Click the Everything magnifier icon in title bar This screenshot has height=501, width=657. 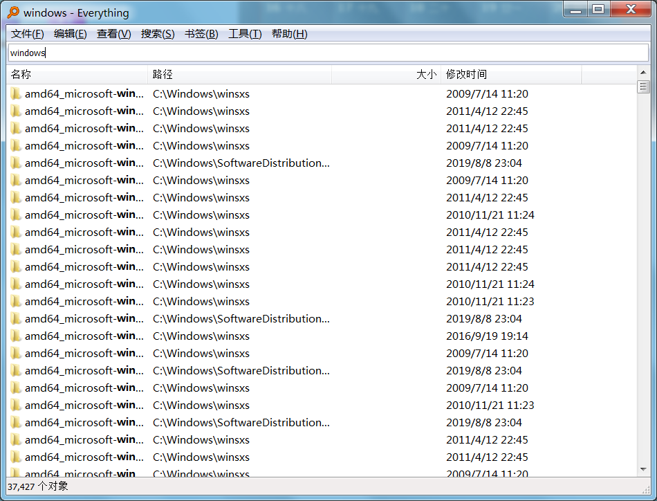pos(13,12)
